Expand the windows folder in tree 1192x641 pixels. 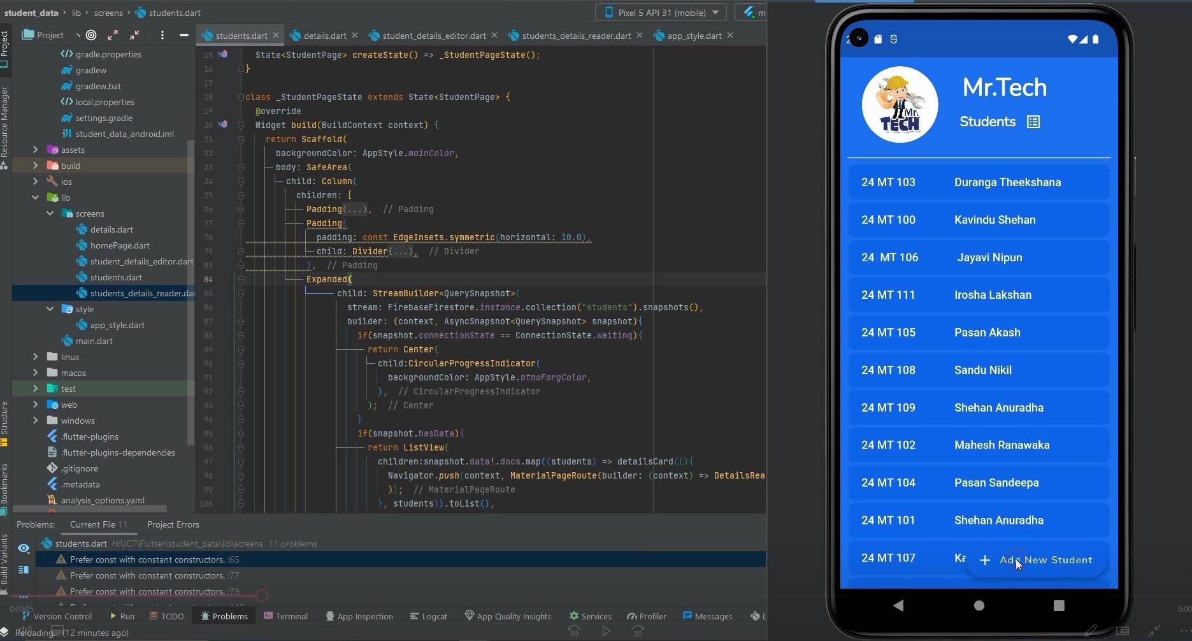[36, 421]
